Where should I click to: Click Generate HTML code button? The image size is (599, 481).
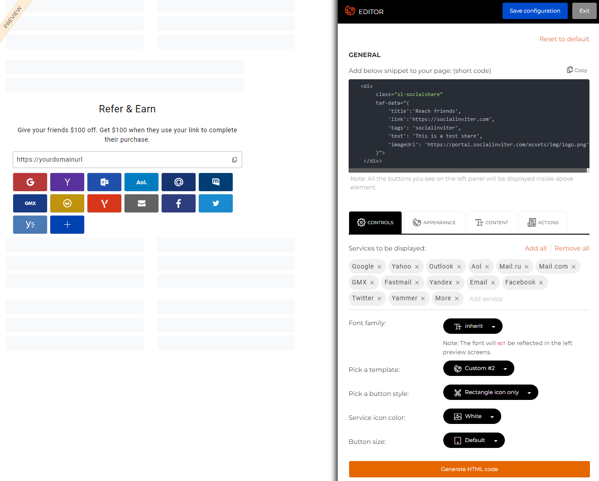pos(470,469)
